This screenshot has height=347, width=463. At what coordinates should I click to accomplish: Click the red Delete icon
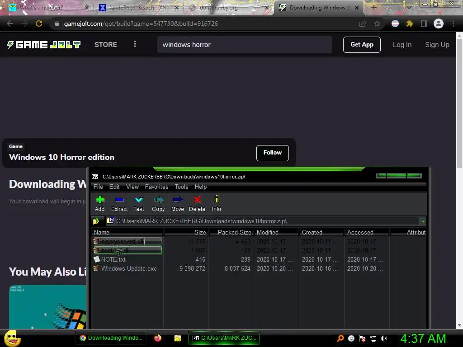[197, 203]
